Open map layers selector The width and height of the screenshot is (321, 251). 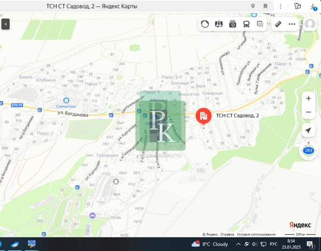[260, 24]
